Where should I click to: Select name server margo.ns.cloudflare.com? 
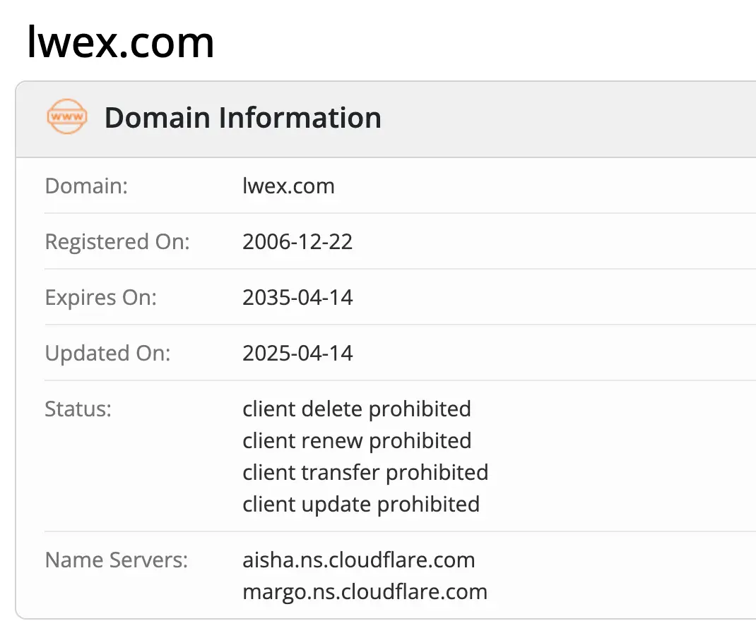[x=365, y=592]
